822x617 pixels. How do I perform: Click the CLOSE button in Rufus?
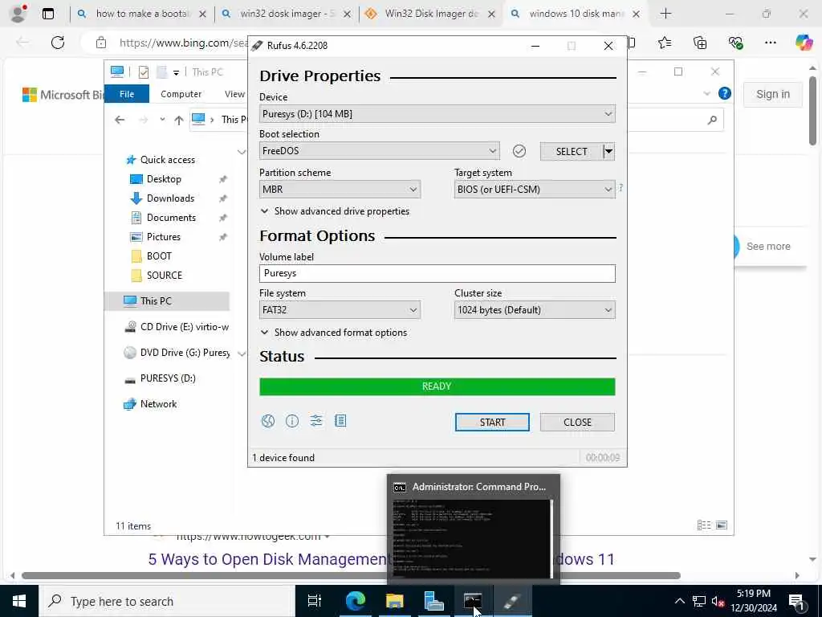577,423
